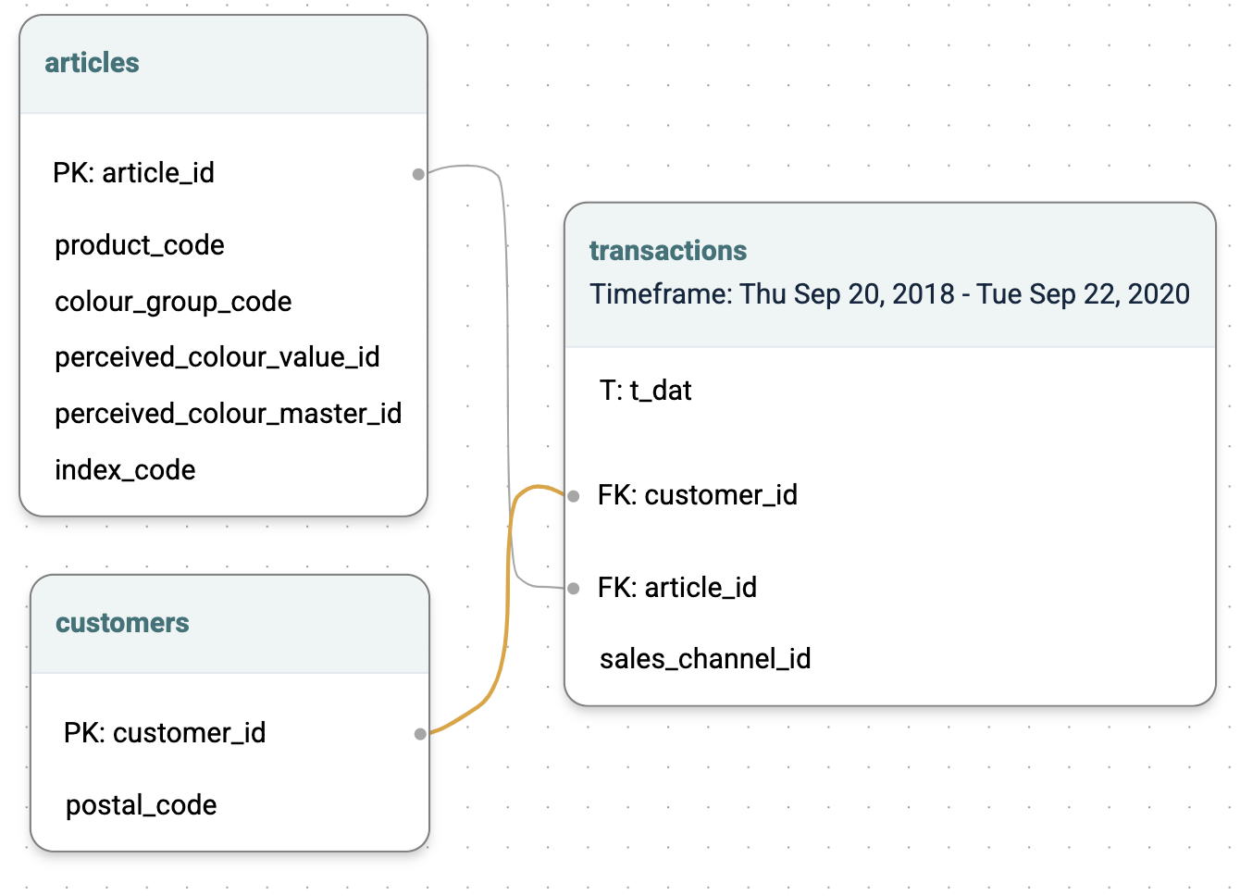The width and height of the screenshot is (1240, 896).
Task: Select the index_code column
Action: (125, 470)
